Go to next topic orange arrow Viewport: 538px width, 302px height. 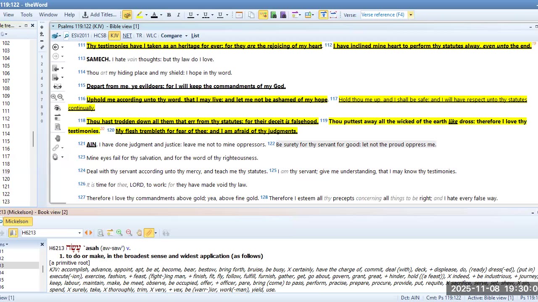click(x=91, y=233)
